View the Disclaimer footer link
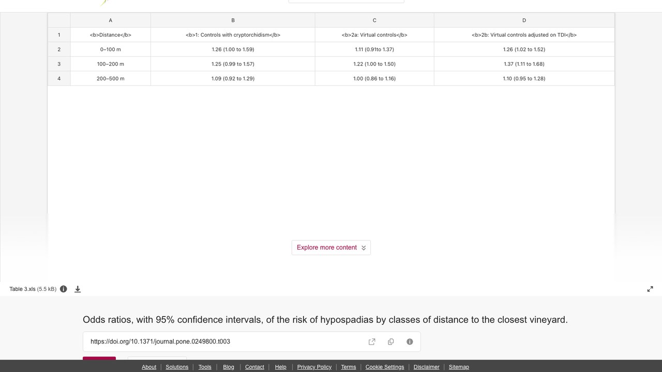The height and width of the screenshot is (372, 662). click(427, 367)
